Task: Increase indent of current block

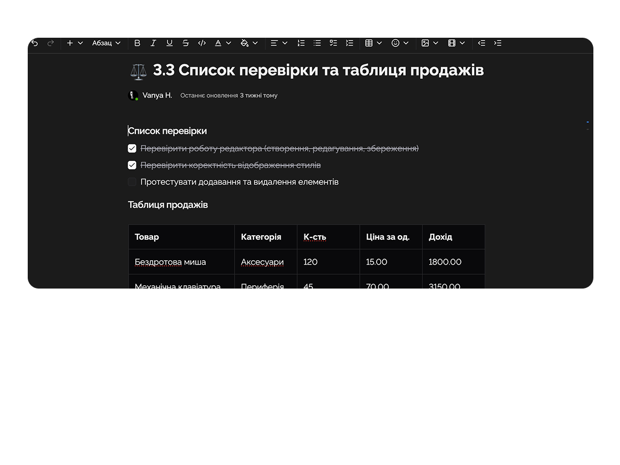Action: 497,43
